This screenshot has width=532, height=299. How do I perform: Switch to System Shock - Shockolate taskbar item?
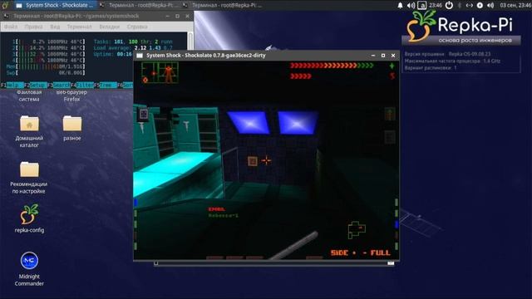(55, 5)
